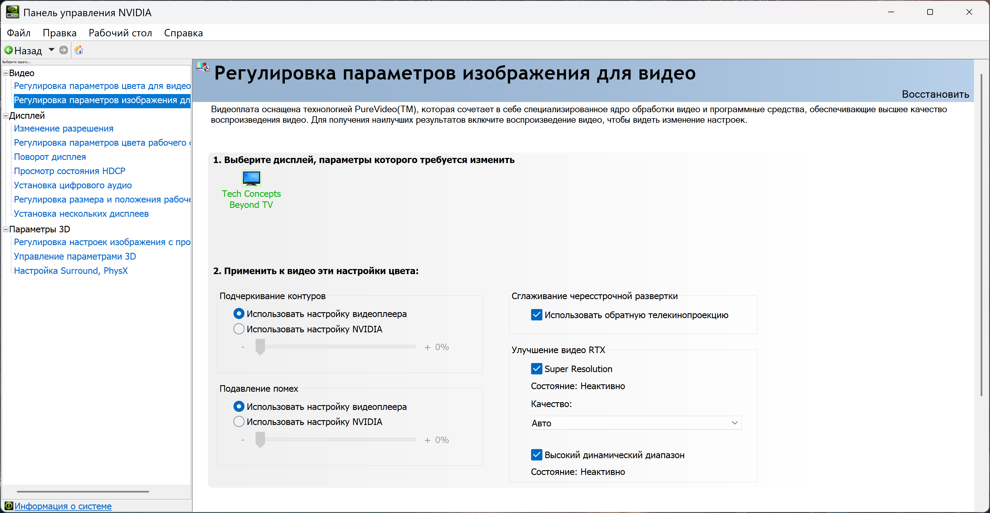The width and height of the screenshot is (990, 513).
Task: Click the Forward arrow icon in toolbar
Action: click(x=64, y=50)
